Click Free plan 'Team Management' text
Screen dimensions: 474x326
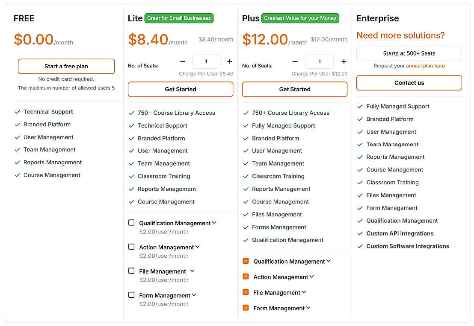click(x=50, y=150)
